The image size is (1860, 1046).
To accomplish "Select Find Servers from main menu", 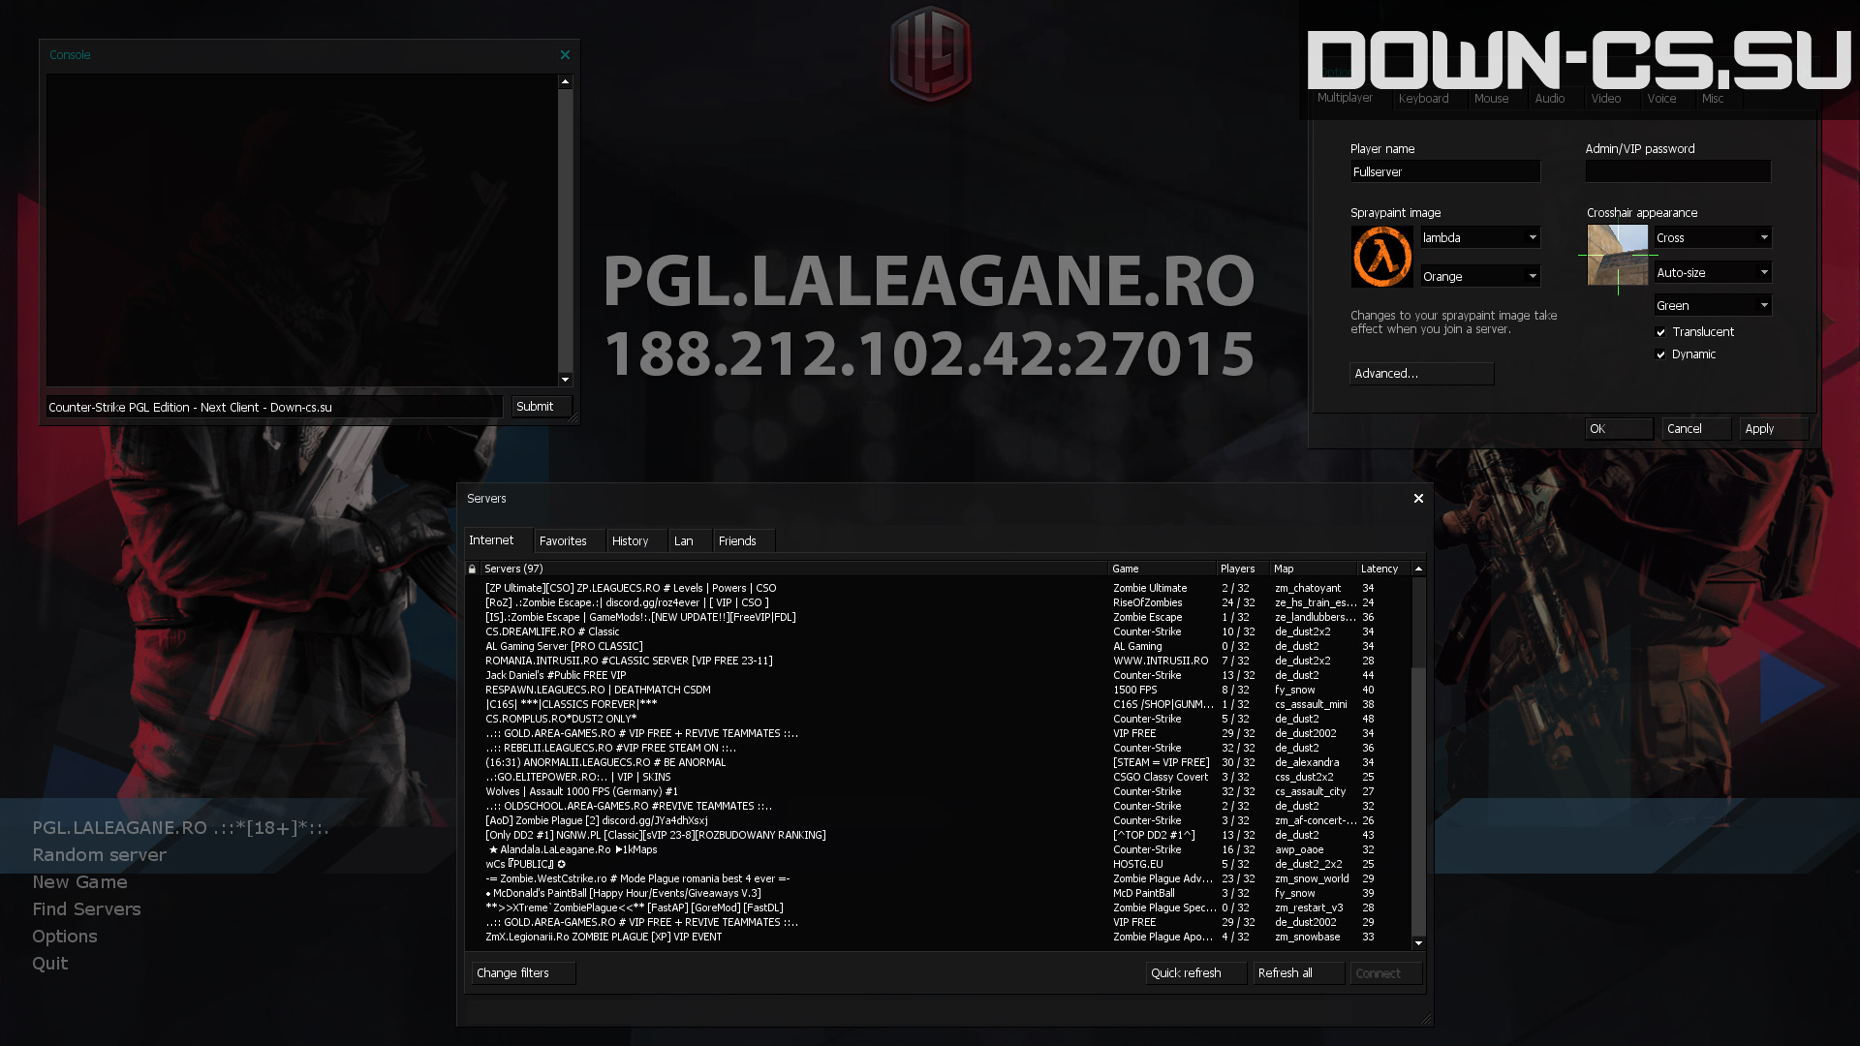I will click(x=86, y=909).
